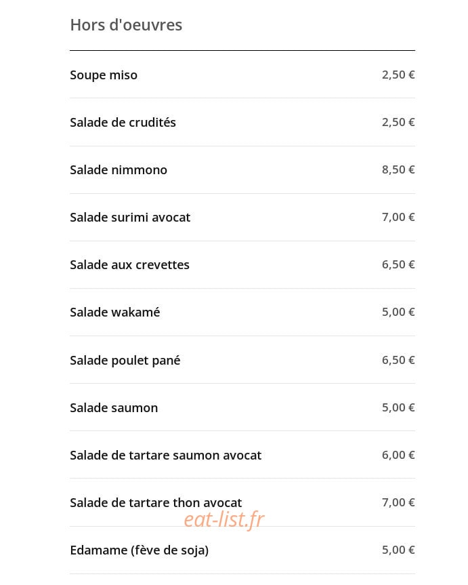Click the eat-list.fr watermark
Viewport: 468px width, 585px height.
[224, 520]
